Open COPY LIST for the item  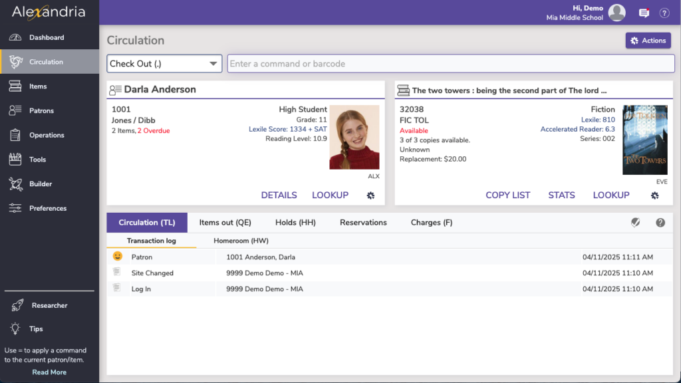(x=507, y=195)
